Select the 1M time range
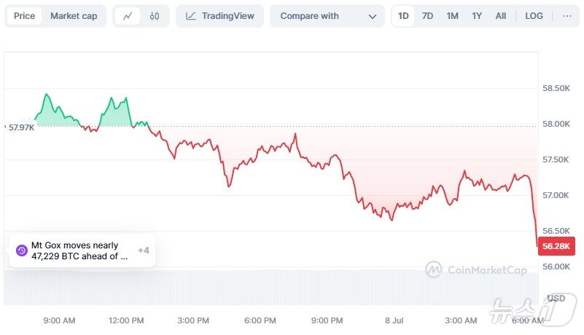Screen dimensions: 584x335 (452, 16)
